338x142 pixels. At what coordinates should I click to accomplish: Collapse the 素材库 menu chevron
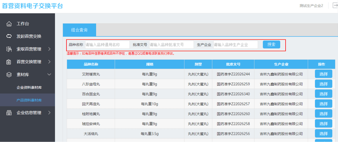click(x=49, y=75)
